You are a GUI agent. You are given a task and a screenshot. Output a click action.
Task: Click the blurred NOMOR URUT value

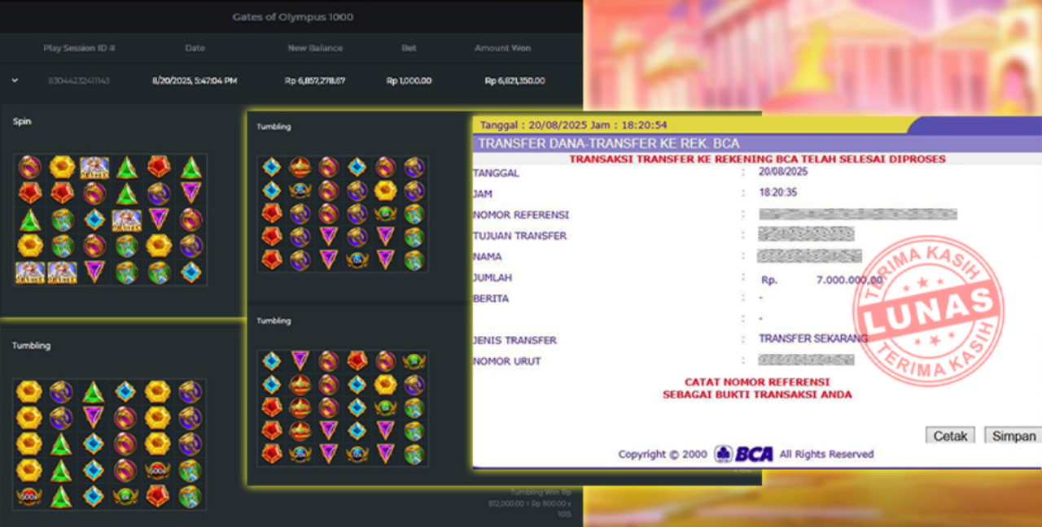pos(806,359)
